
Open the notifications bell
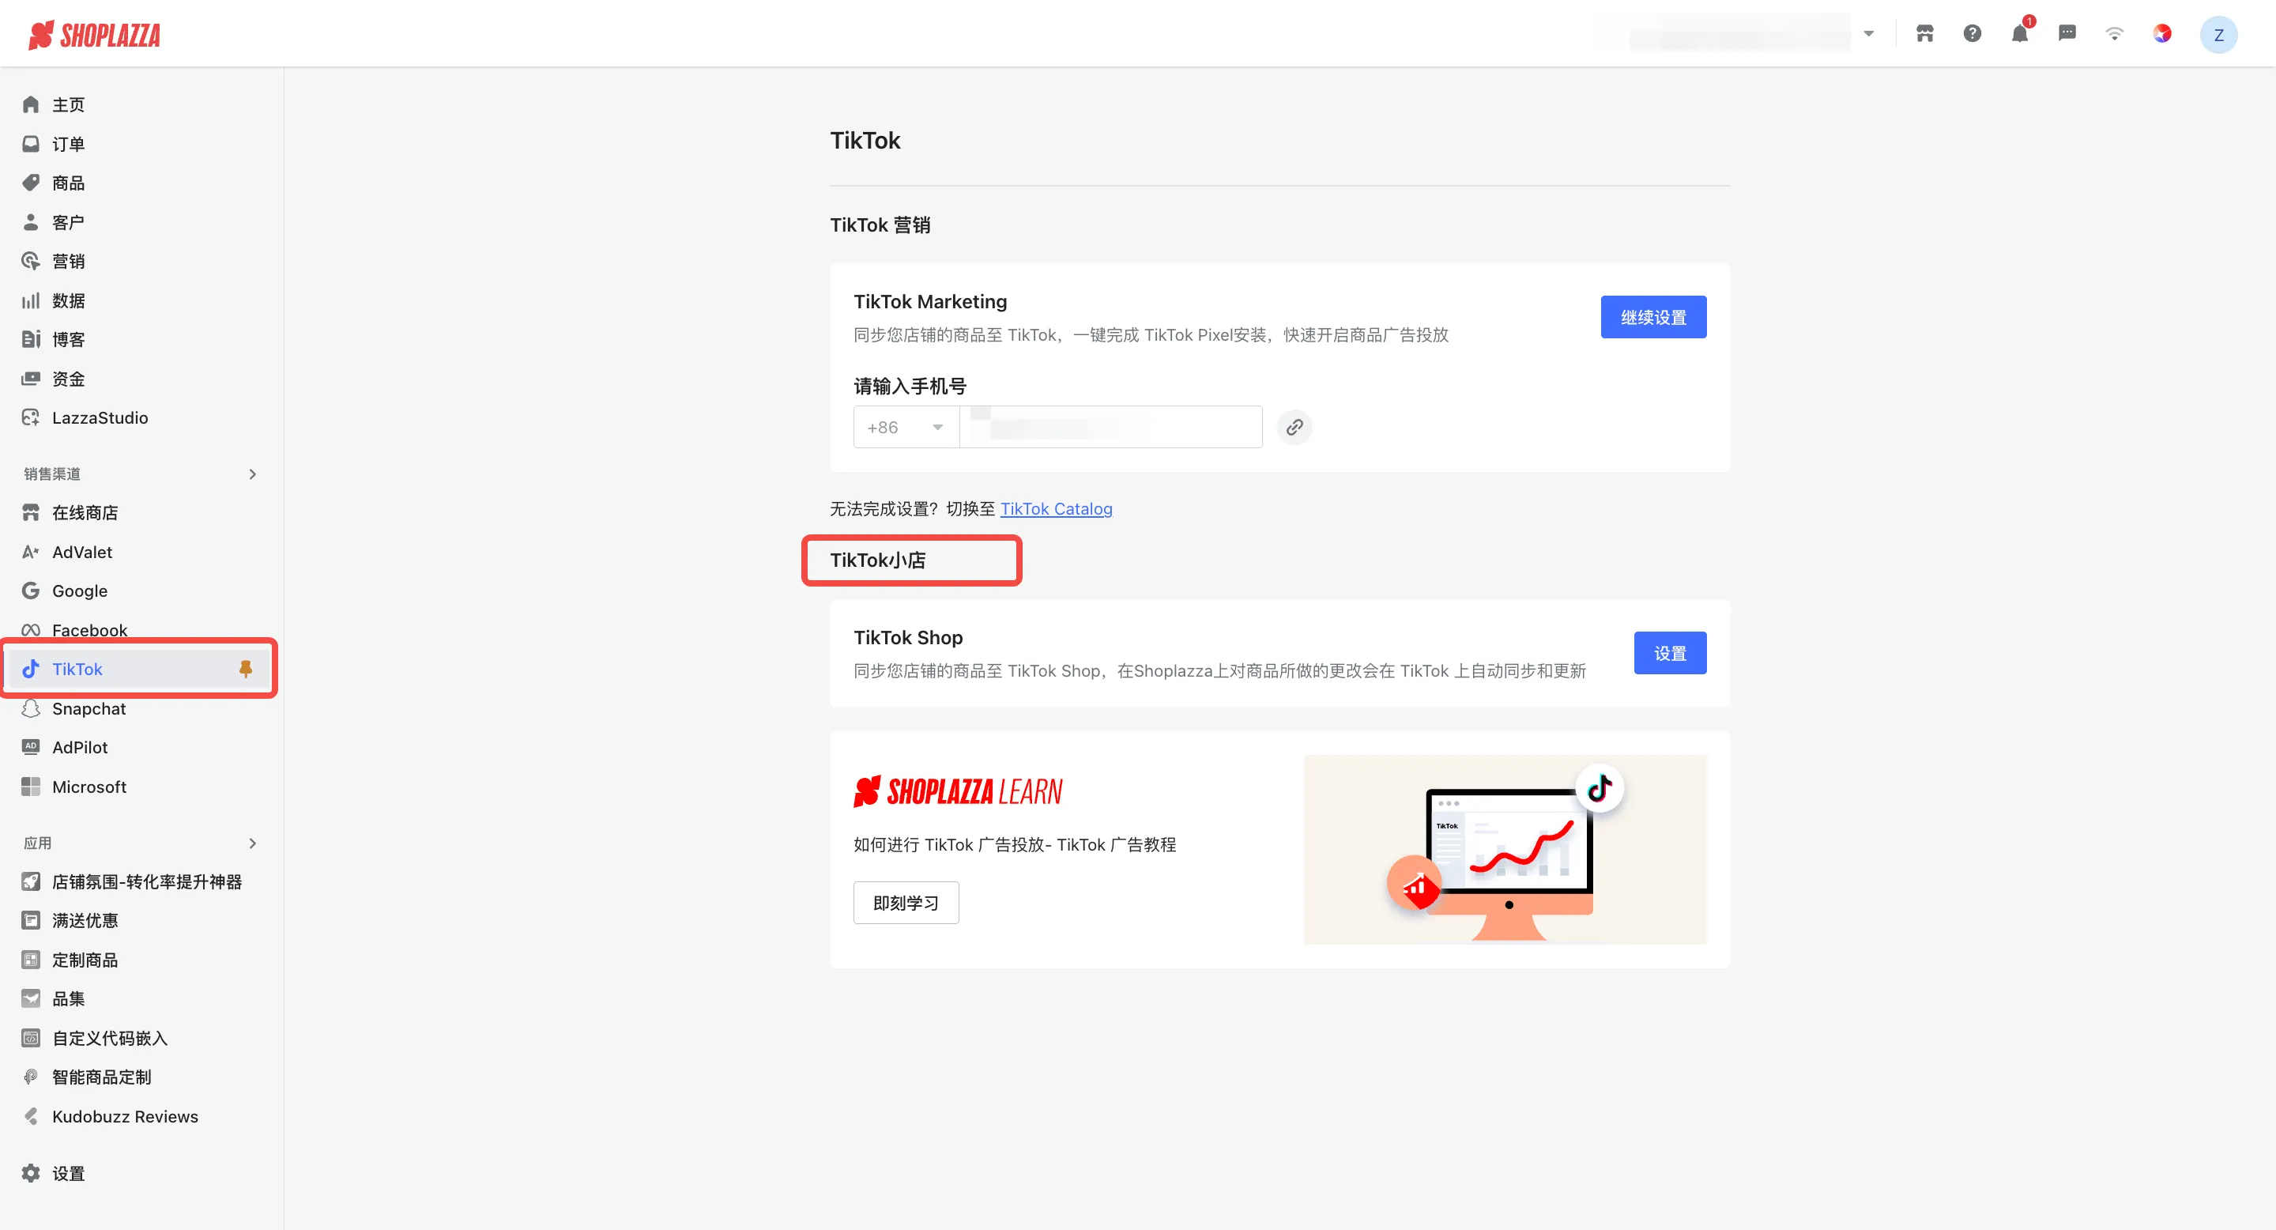click(2020, 33)
